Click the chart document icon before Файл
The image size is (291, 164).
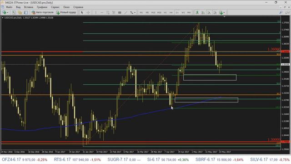click(x=3, y=7)
